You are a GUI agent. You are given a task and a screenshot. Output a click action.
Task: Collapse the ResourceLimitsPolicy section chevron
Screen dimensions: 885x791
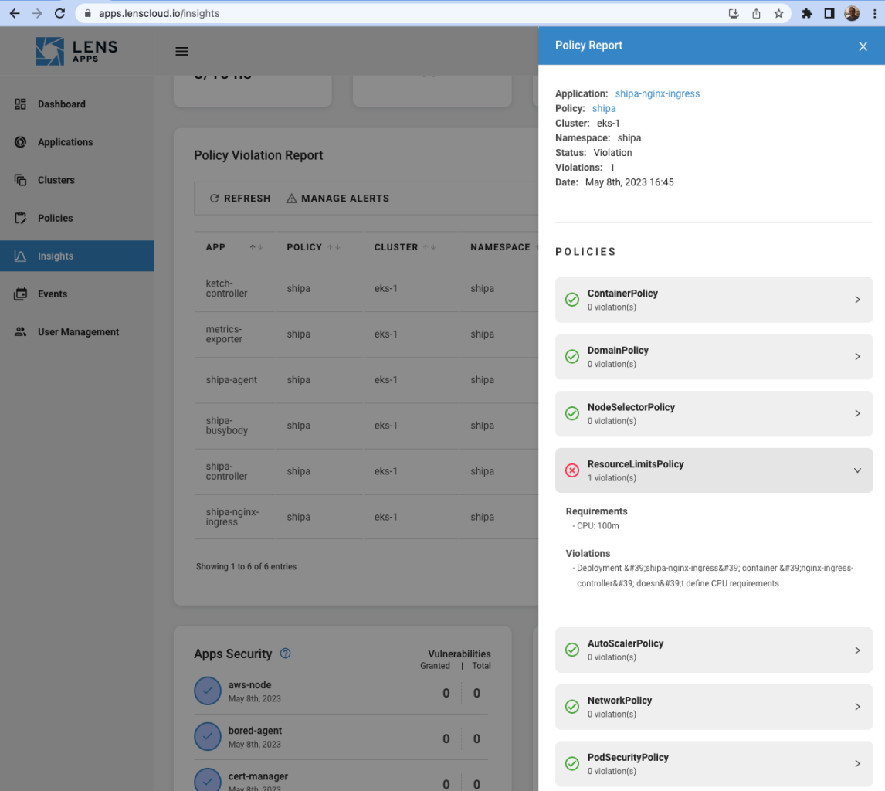pyautogui.click(x=856, y=470)
